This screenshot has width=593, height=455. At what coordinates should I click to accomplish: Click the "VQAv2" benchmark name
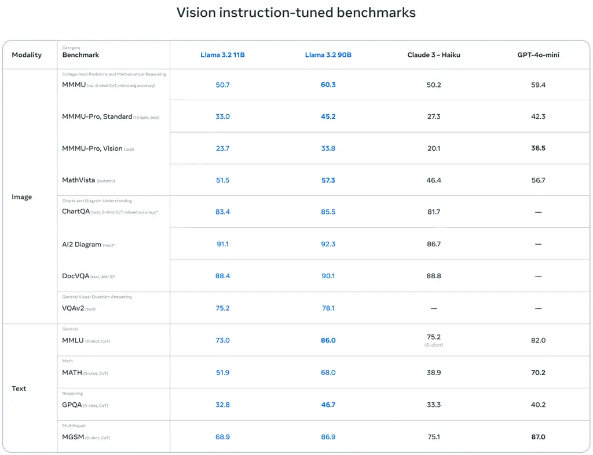[x=73, y=308]
